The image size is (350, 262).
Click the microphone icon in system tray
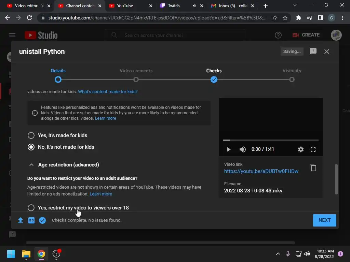[288, 254]
